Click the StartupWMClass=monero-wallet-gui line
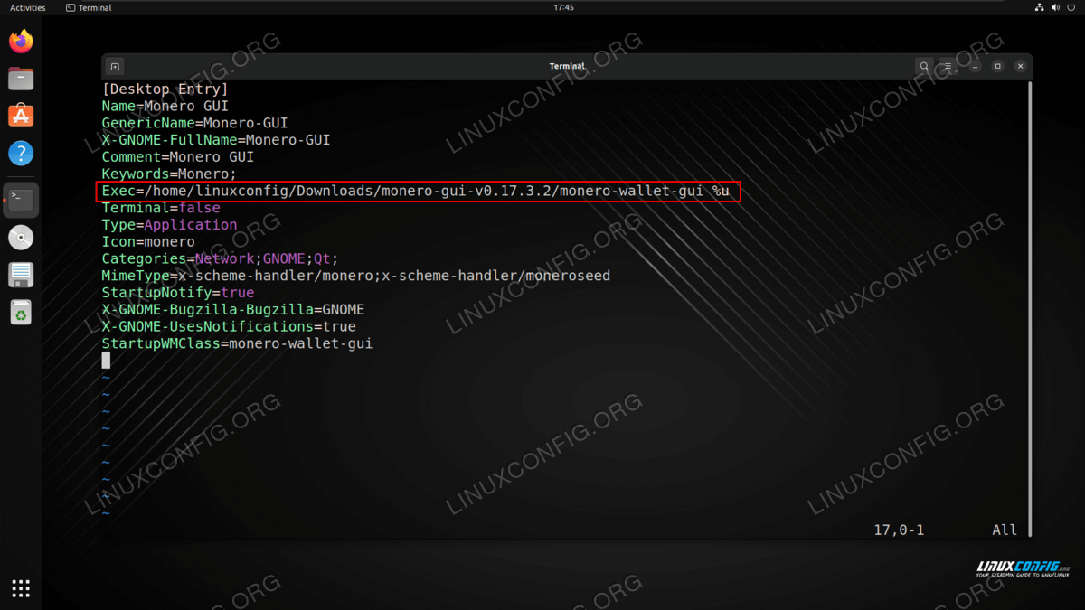 pyautogui.click(x=237, y=343)
